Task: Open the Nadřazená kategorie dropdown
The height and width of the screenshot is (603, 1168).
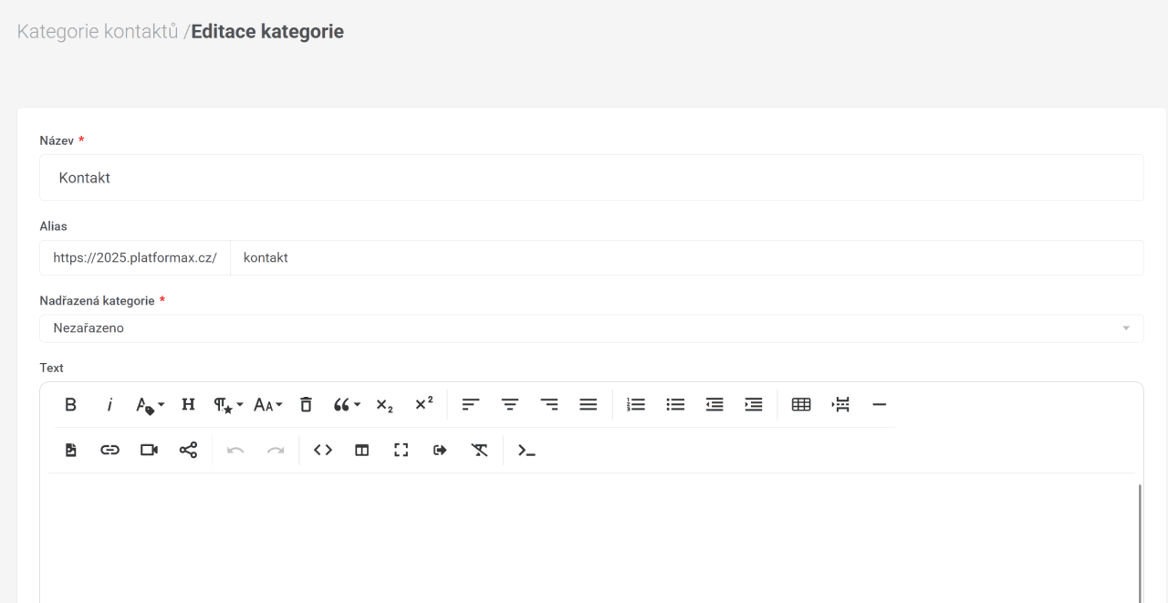Action: point(590,328)
